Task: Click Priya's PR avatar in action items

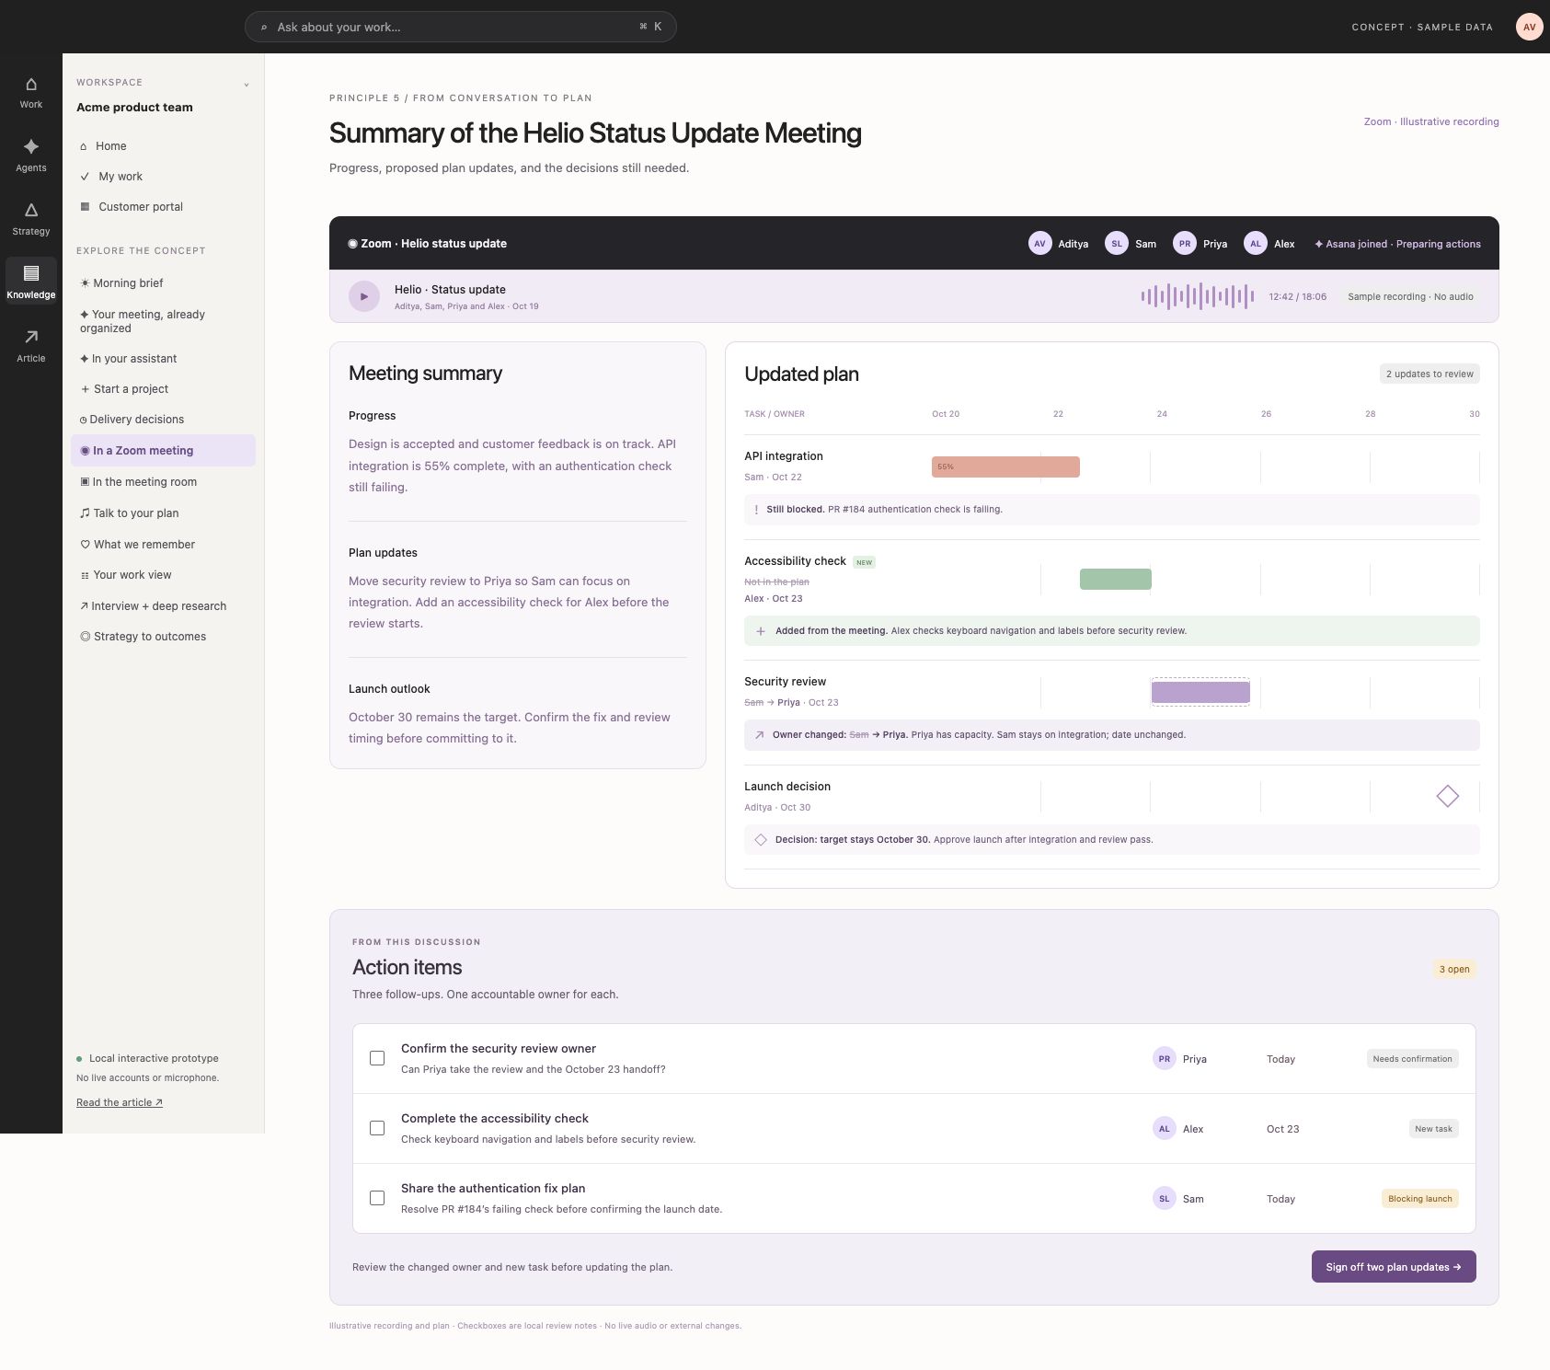Action: pyautogui.click(x=1165, y=1059)
